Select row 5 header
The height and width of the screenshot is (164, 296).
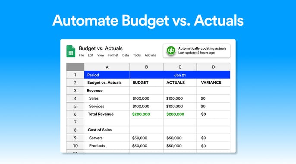[75, 107]
